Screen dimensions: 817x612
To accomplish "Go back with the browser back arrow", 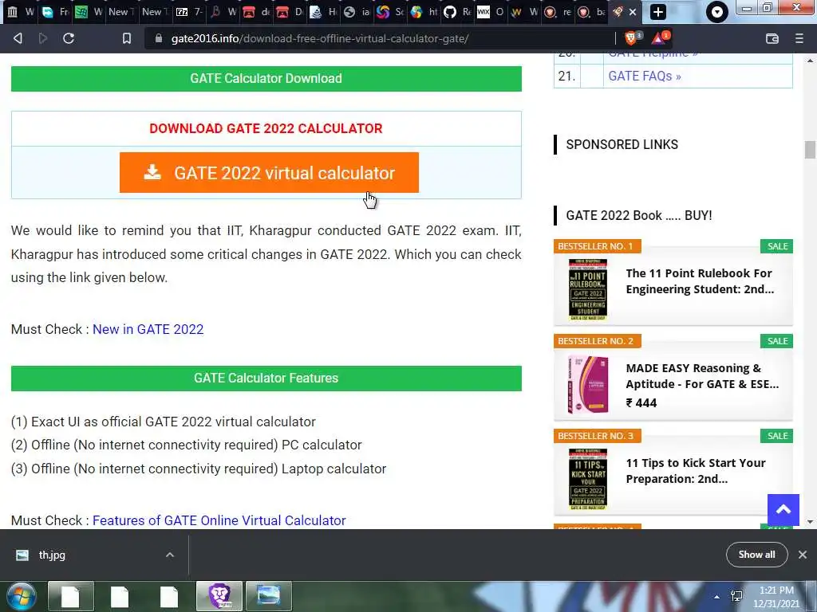I will click(18, 38).
